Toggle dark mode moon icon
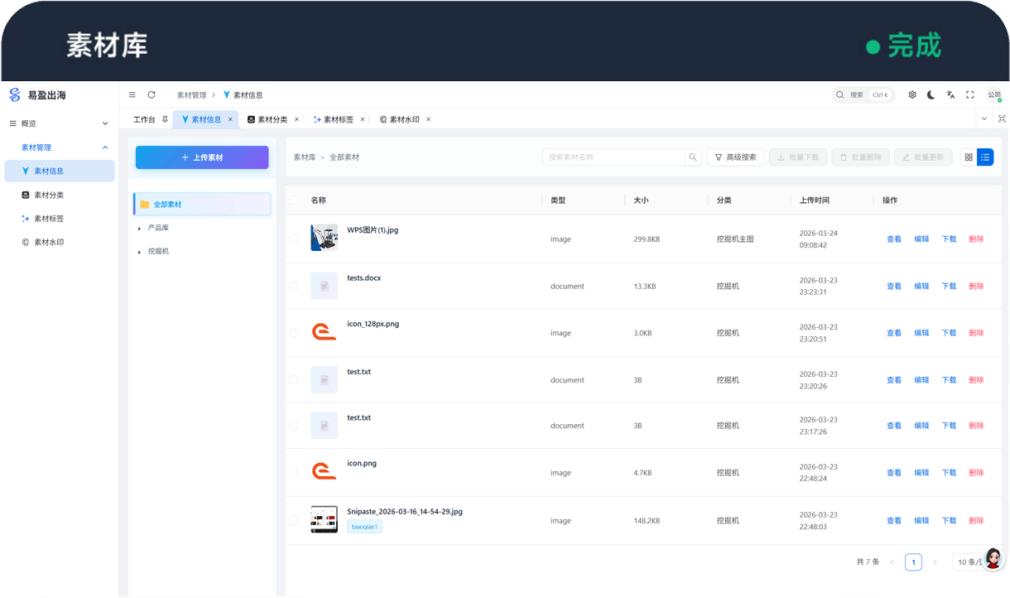Image resolution: width=1010 pixels, height=598 pixels. pyautogui.click(x=931, y=94)
